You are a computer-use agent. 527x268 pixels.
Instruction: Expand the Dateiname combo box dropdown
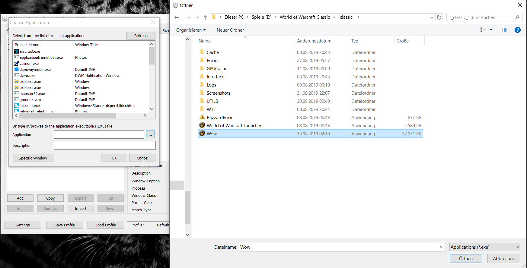click(x=442, y=247)
